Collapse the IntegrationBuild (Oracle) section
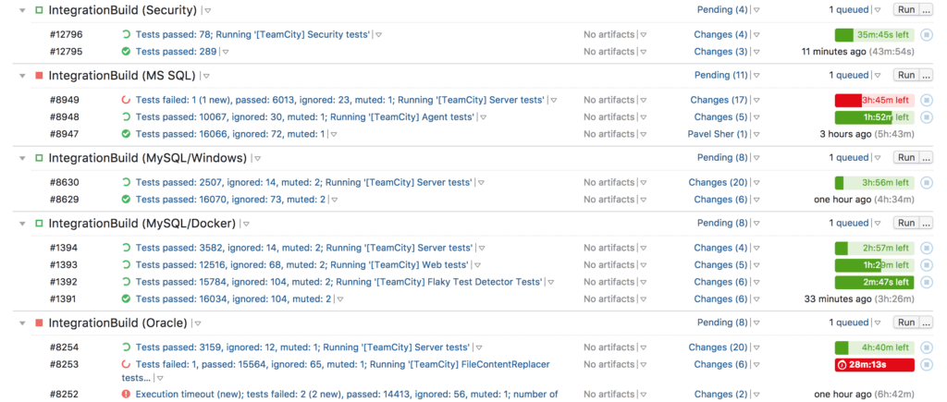 [x=22, y=323]
